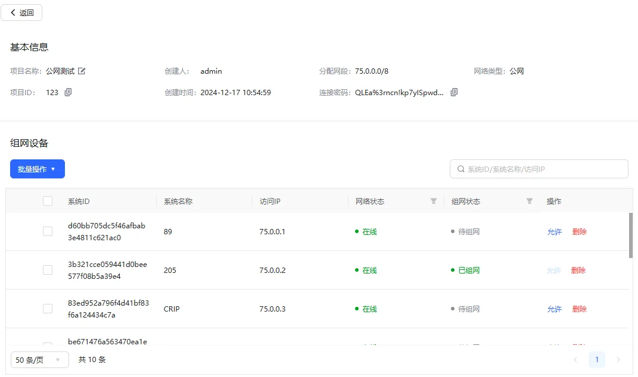Click the IP cell 75.0.0.1
The width and height of the screenshot is (638, 377).
point(272,231)
